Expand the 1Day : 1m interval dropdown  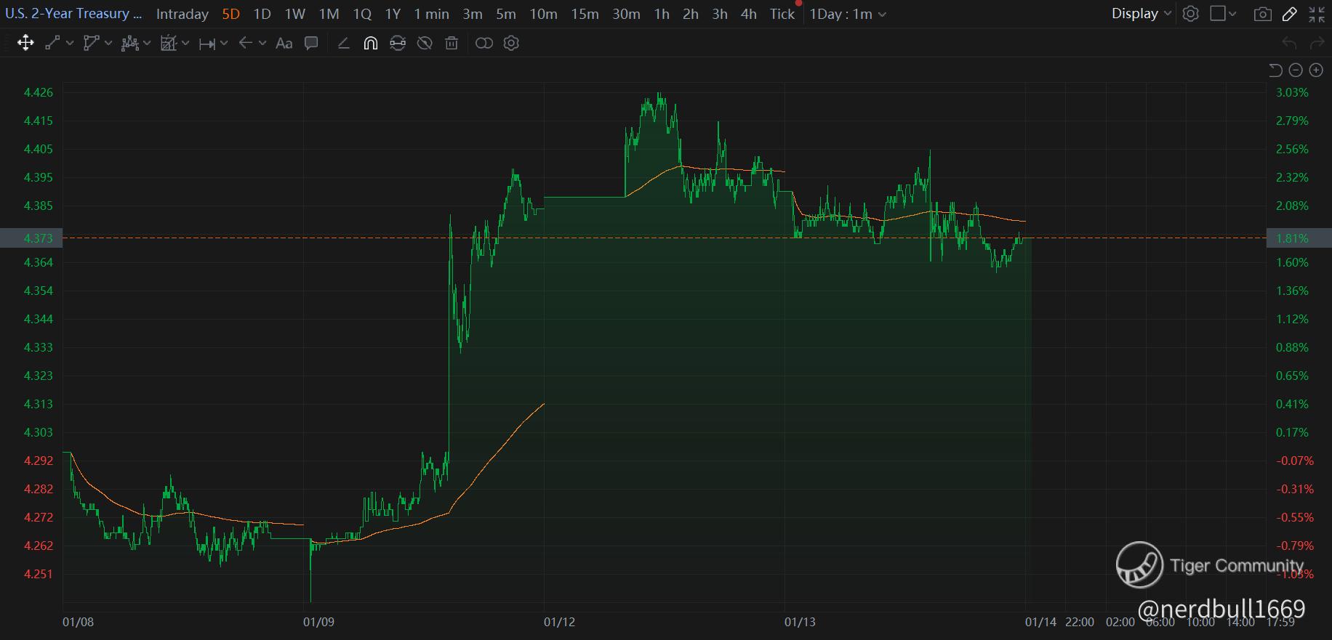click(848, 14)
